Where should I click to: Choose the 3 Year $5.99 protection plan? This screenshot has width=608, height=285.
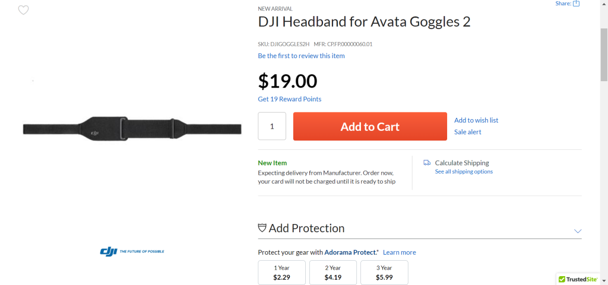(x=384, y=272)
